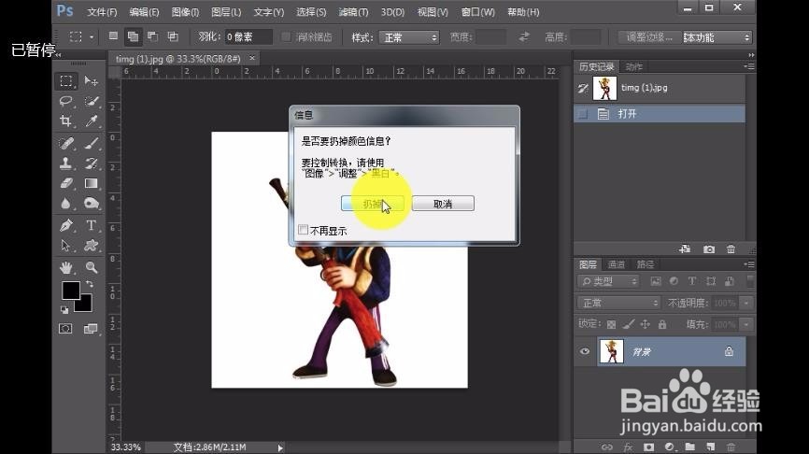This screenshot has height=454, width=809.
Task: Create new document from current state
Action: click(x=685, y=249)
